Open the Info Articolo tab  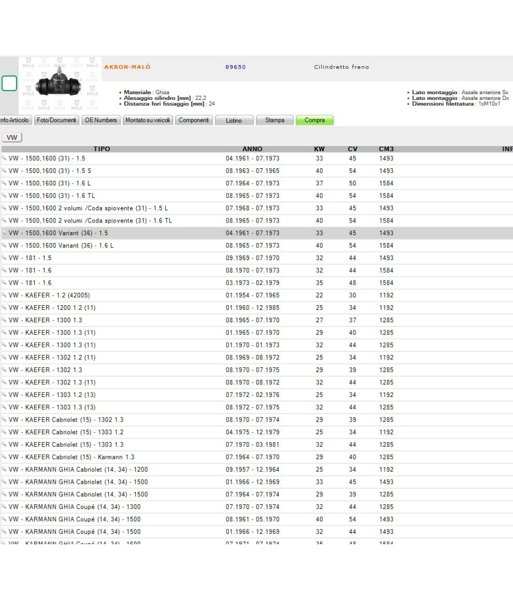(x=14, y=120)
